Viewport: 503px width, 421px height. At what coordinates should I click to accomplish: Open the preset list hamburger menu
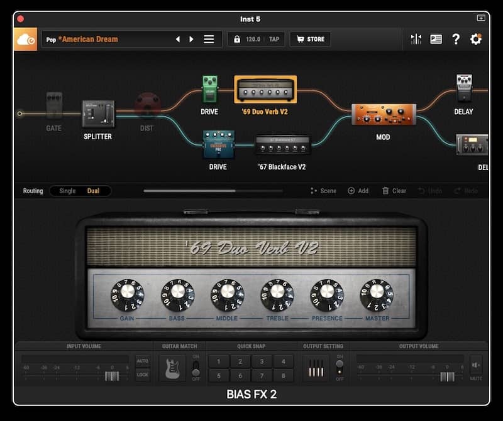pos(209,39)
